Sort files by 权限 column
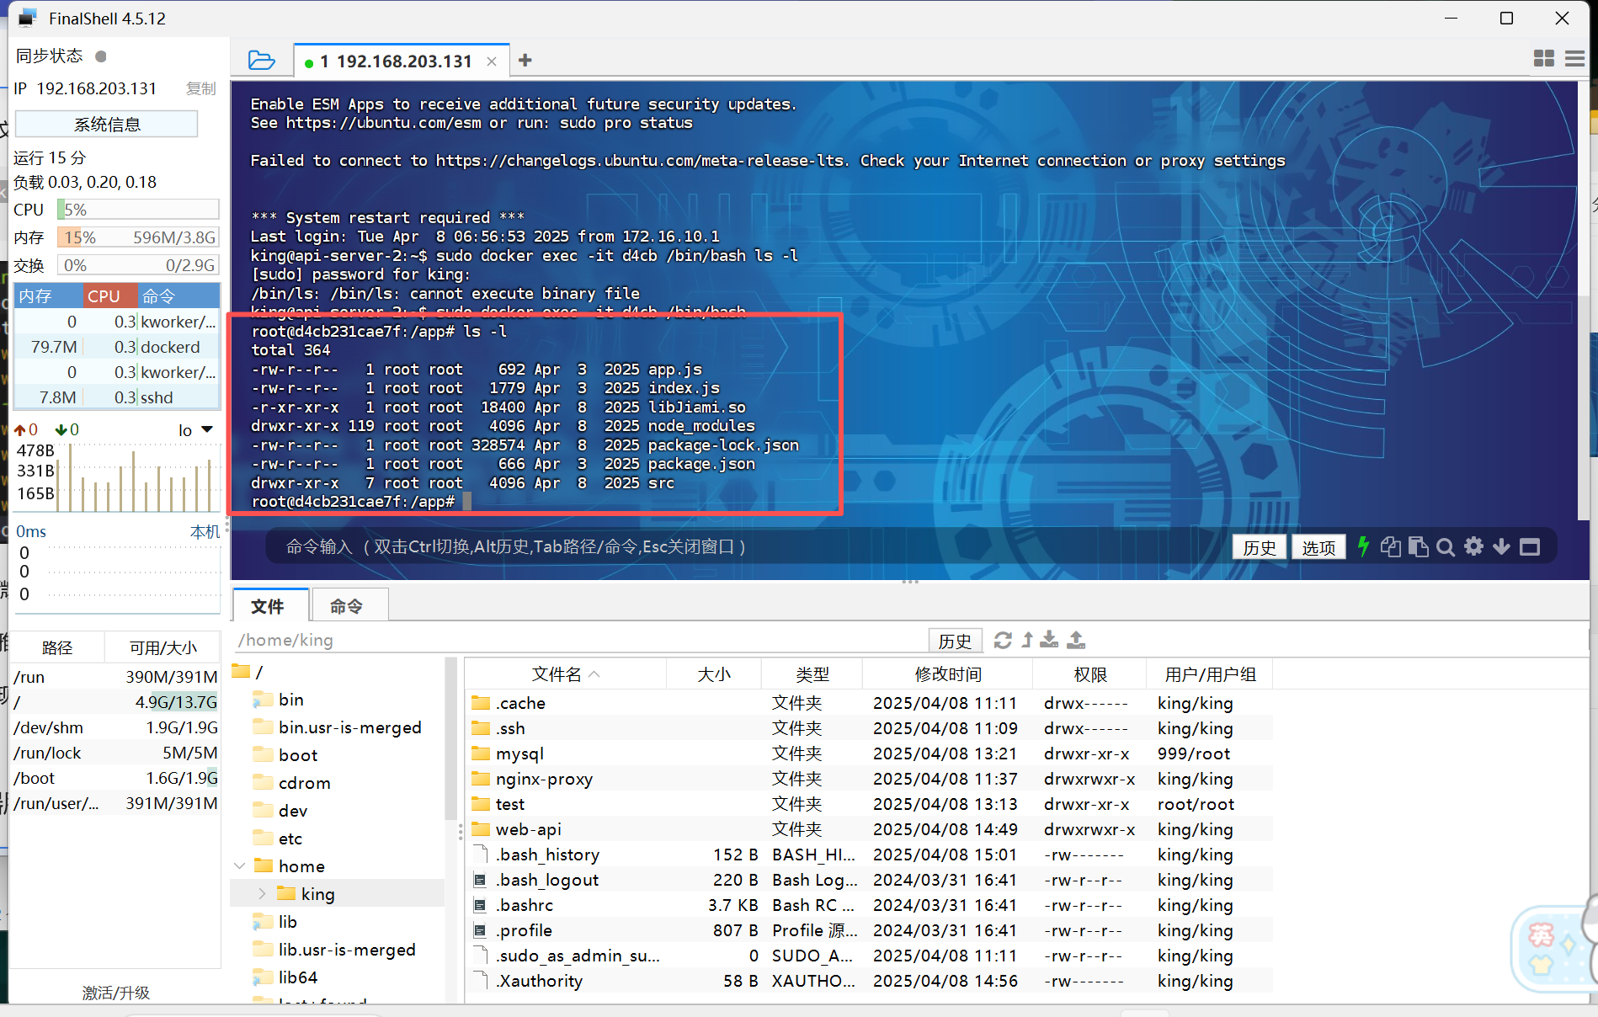The width and height of the screenshot is (1598, 1017). coord(1089,674)
